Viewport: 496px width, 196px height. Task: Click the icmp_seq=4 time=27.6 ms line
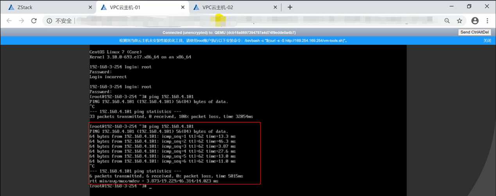(162, 151)
